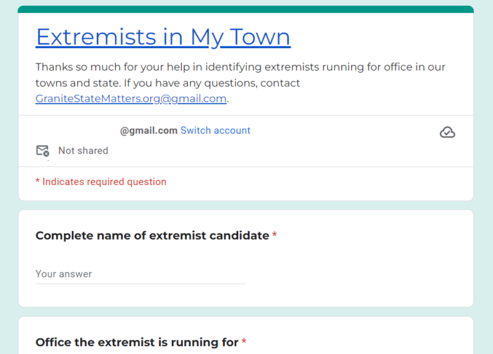Screen dimensions: 493x354
Task: Click the bold @gmail.com account text
Action: pos(148,130)
